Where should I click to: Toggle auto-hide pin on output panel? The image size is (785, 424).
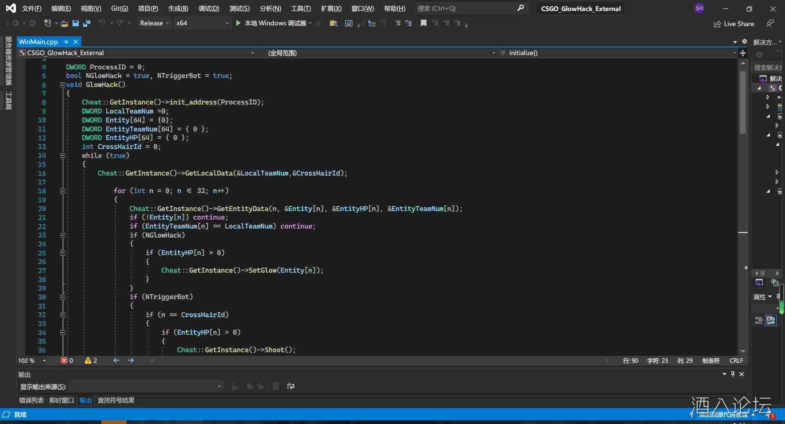[x=733, y=374]
